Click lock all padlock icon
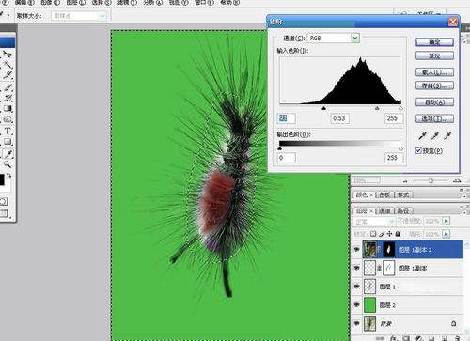 (398, 234)
